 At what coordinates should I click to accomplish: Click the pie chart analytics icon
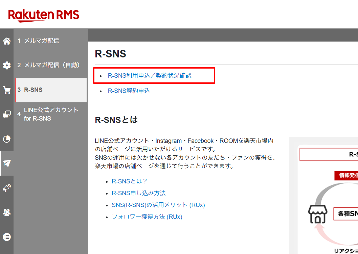coord(6,139)
